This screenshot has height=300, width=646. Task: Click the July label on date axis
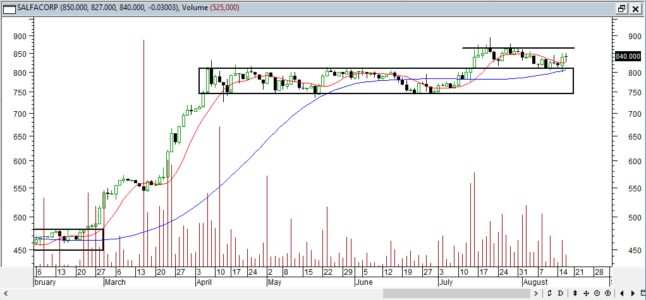[446, 282]
